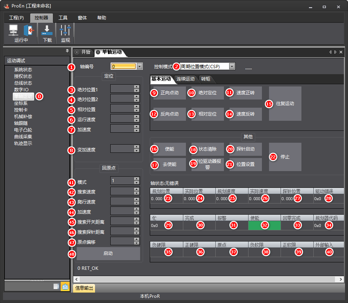Image resolution: width=348 pixels, height=303 pixels.
Task: Click the 启动 button under 回原点
Action: [x=108, y=253]
